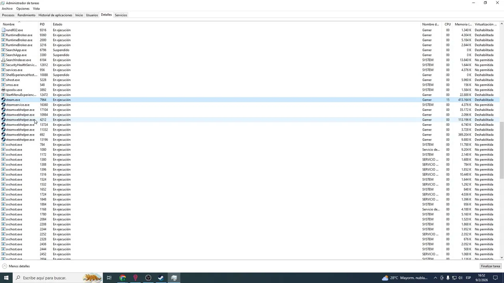Click the Task Manager title bar icon
The width and height of the screenshot is (504, 283).
pos(3,3)
